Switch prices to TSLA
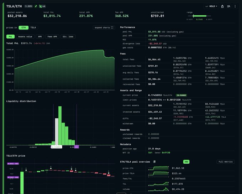 pyautogui.click(x=33, y=27)
